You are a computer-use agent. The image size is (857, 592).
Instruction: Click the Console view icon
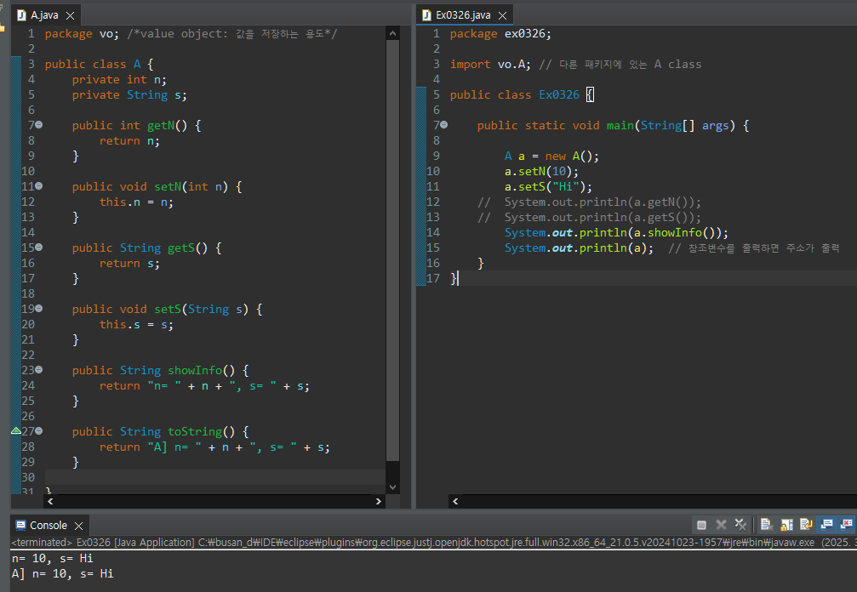20,526
